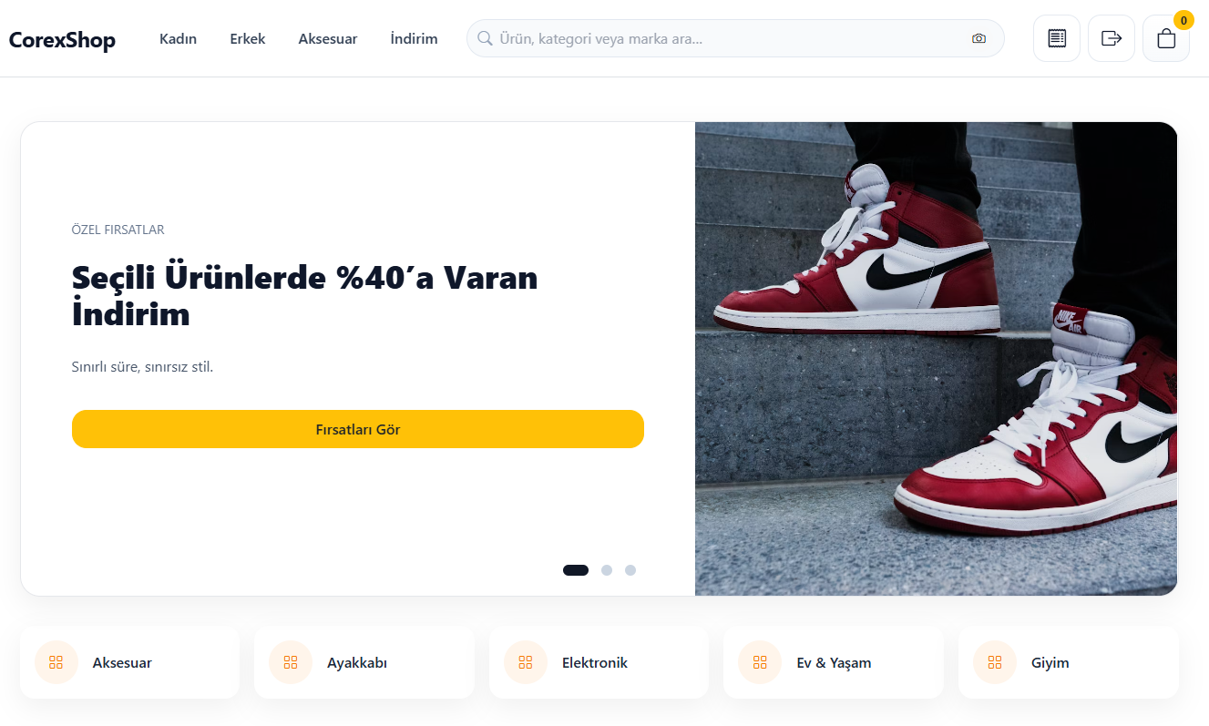Viewport: 1209px width, 726px height.
Task: Select the Ayakkabı category grid icon
Action: [x=291, y=662]
